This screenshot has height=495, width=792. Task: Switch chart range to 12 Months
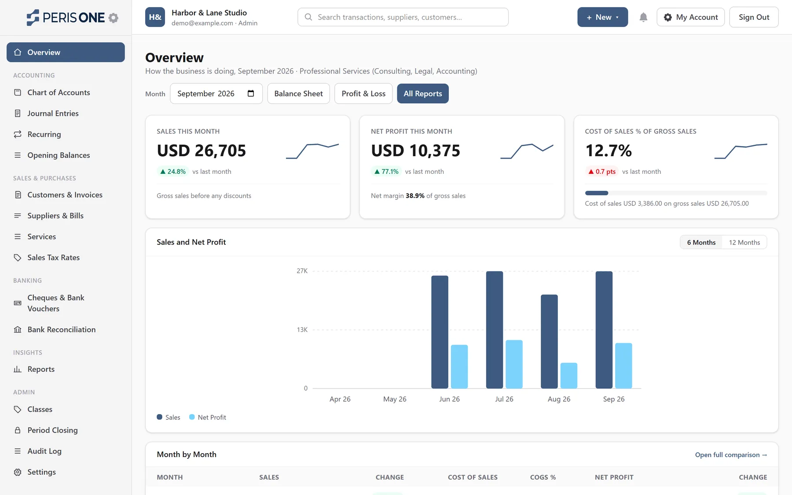click(744, 242)
